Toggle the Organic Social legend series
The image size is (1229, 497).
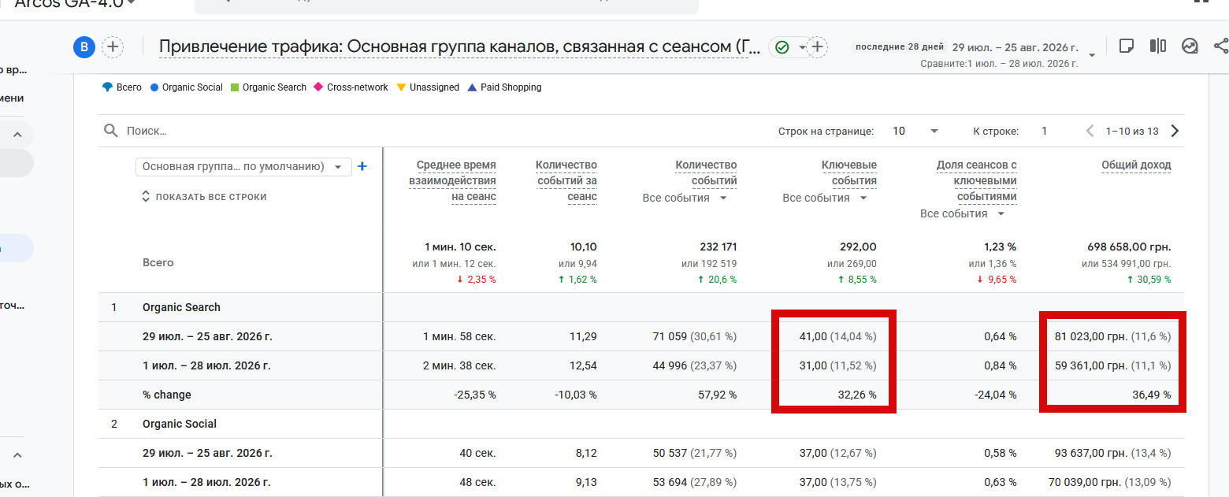(x=186, y=87)
